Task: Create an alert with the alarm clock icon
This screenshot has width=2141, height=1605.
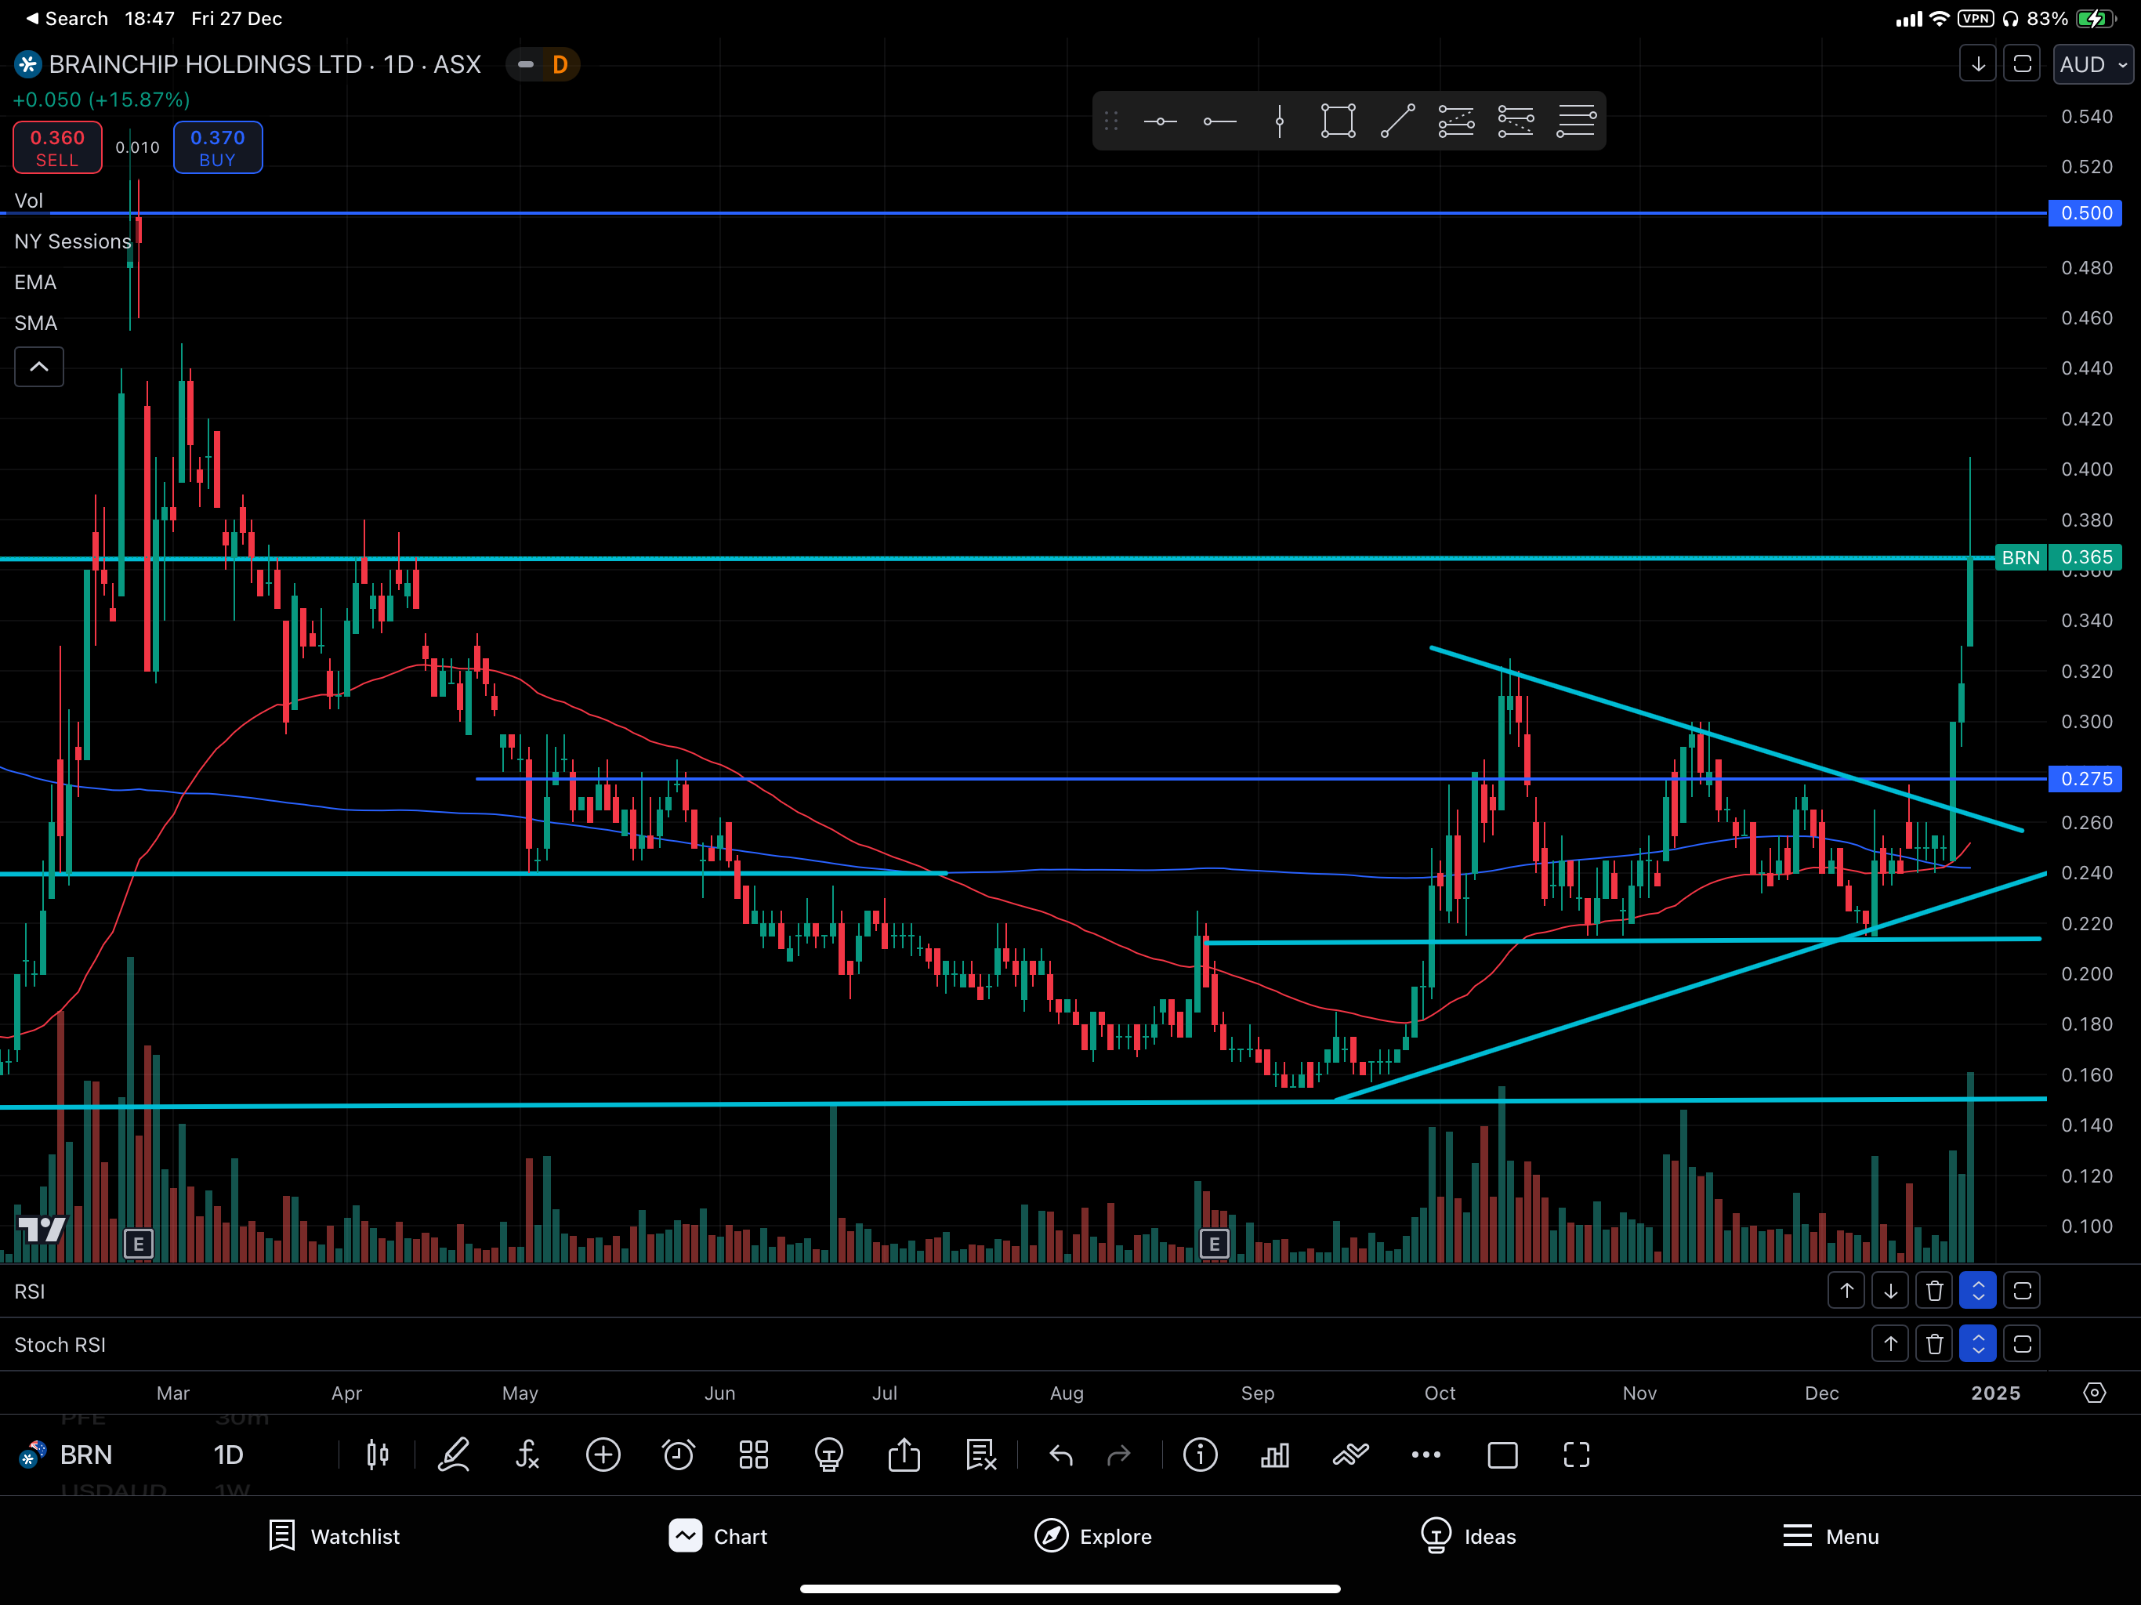Action: coord(679,1454)
